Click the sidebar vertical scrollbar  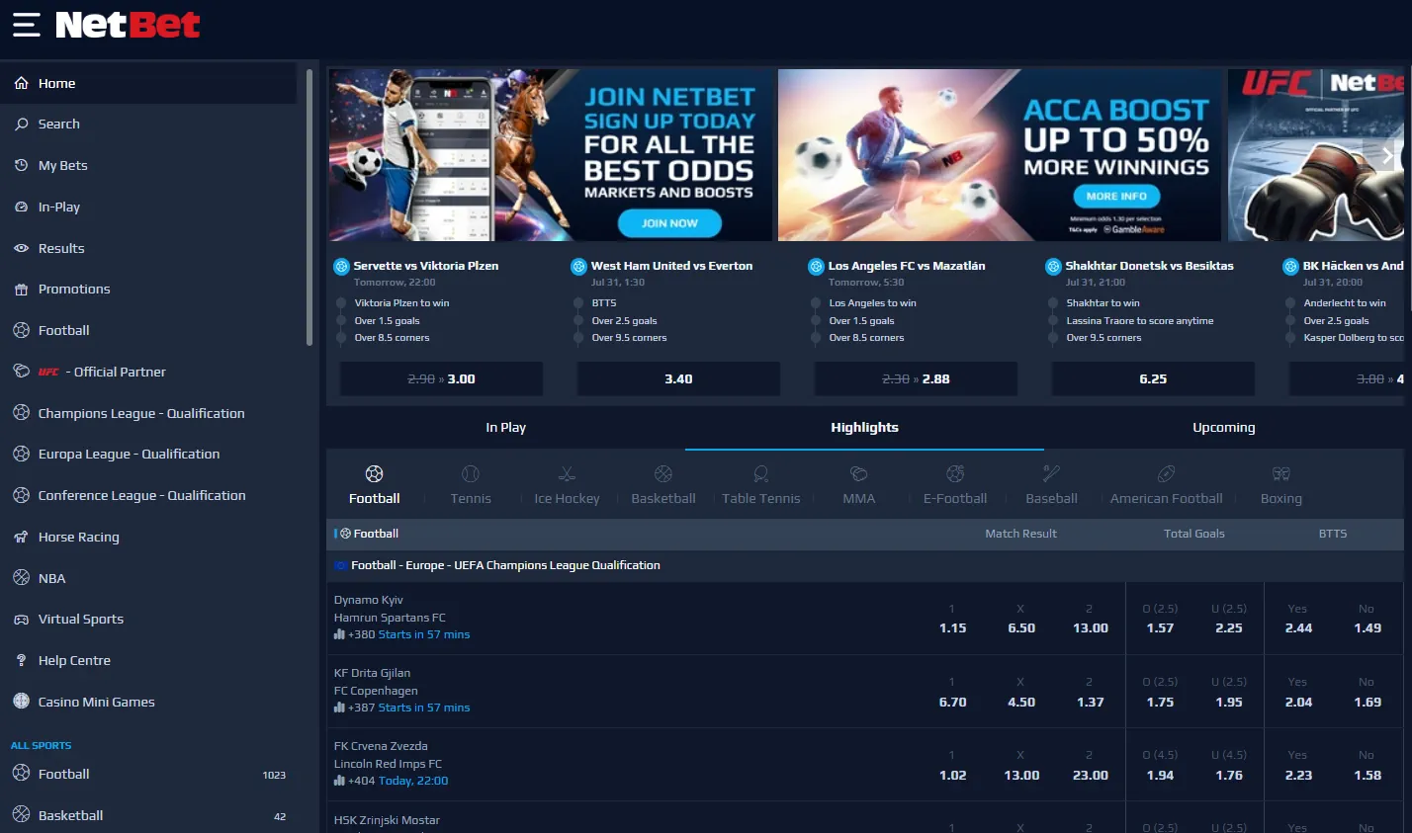tap(309, 208)
